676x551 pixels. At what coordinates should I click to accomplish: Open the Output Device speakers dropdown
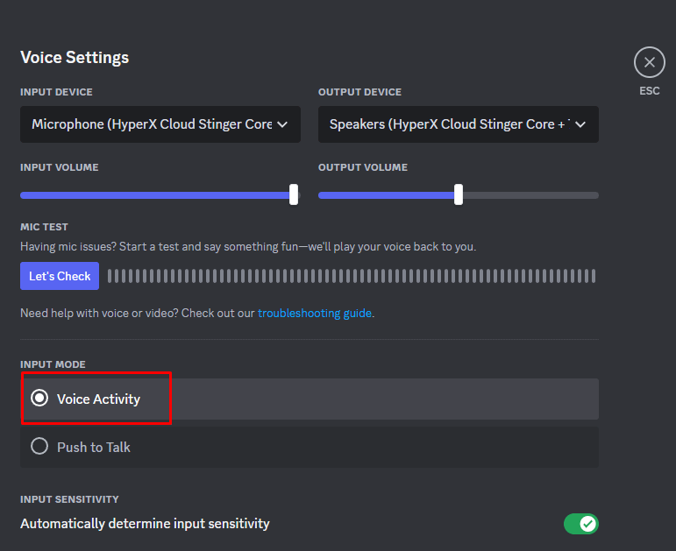click(x=458, y=124)
